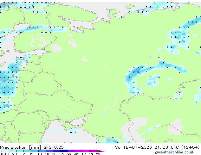Choose the 10–15 mm legend swatch
201x155 pixels.
point(42,151)
